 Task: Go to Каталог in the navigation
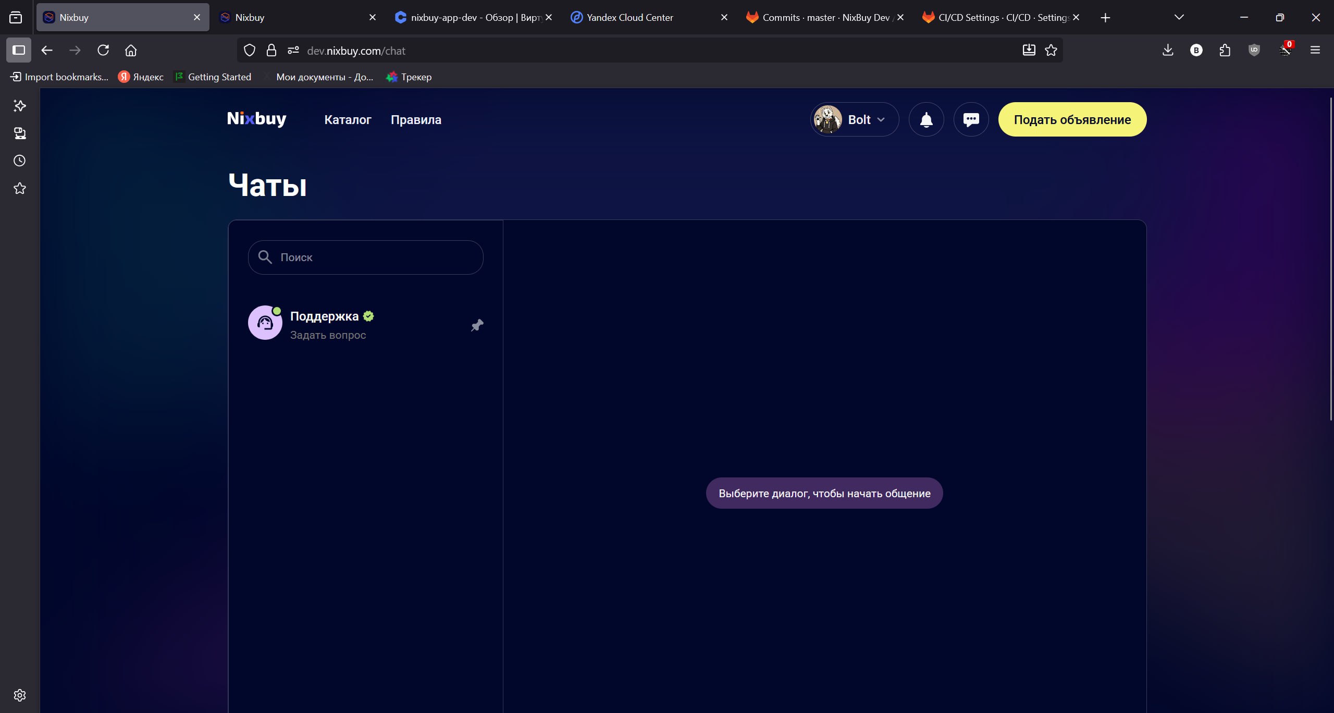348,120
